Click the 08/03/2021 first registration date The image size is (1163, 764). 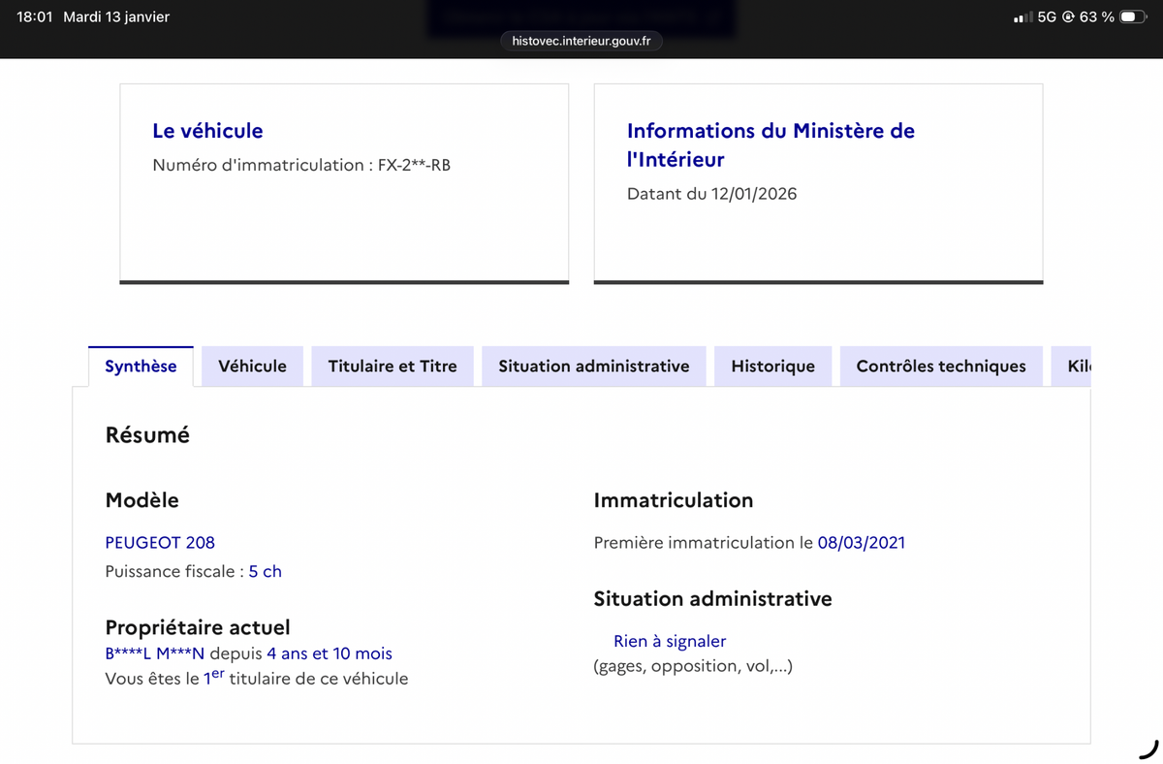click(x=861, y=543)
